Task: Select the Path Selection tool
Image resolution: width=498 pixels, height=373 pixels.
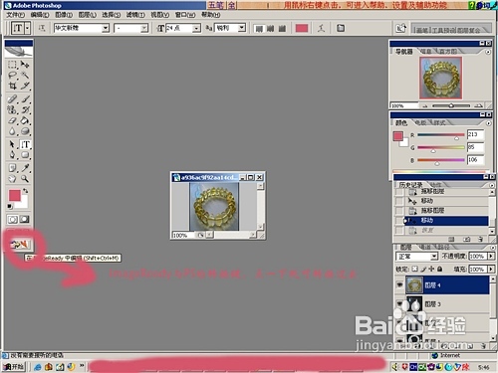Action: 12,144
